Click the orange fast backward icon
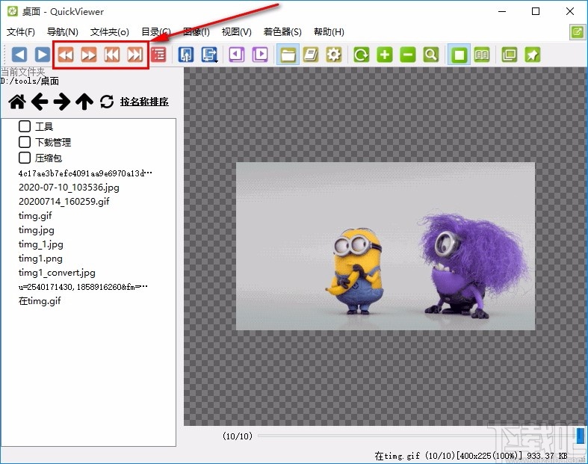Image resolution: width=588 pixels, height=464 pixels. [66, 55]
